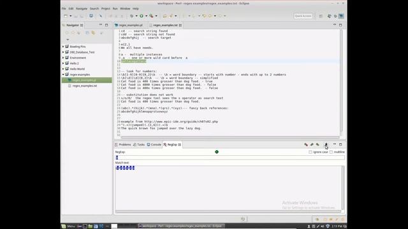Click the second RegExp view toolbar icon
Viewport: 408px width, 229px height.
312,144
